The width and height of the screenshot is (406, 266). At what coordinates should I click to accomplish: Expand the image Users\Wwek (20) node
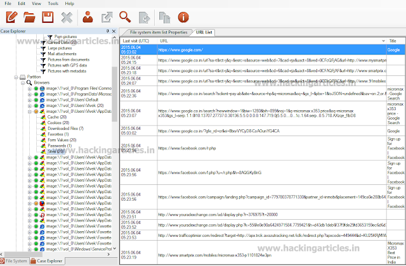30,106
